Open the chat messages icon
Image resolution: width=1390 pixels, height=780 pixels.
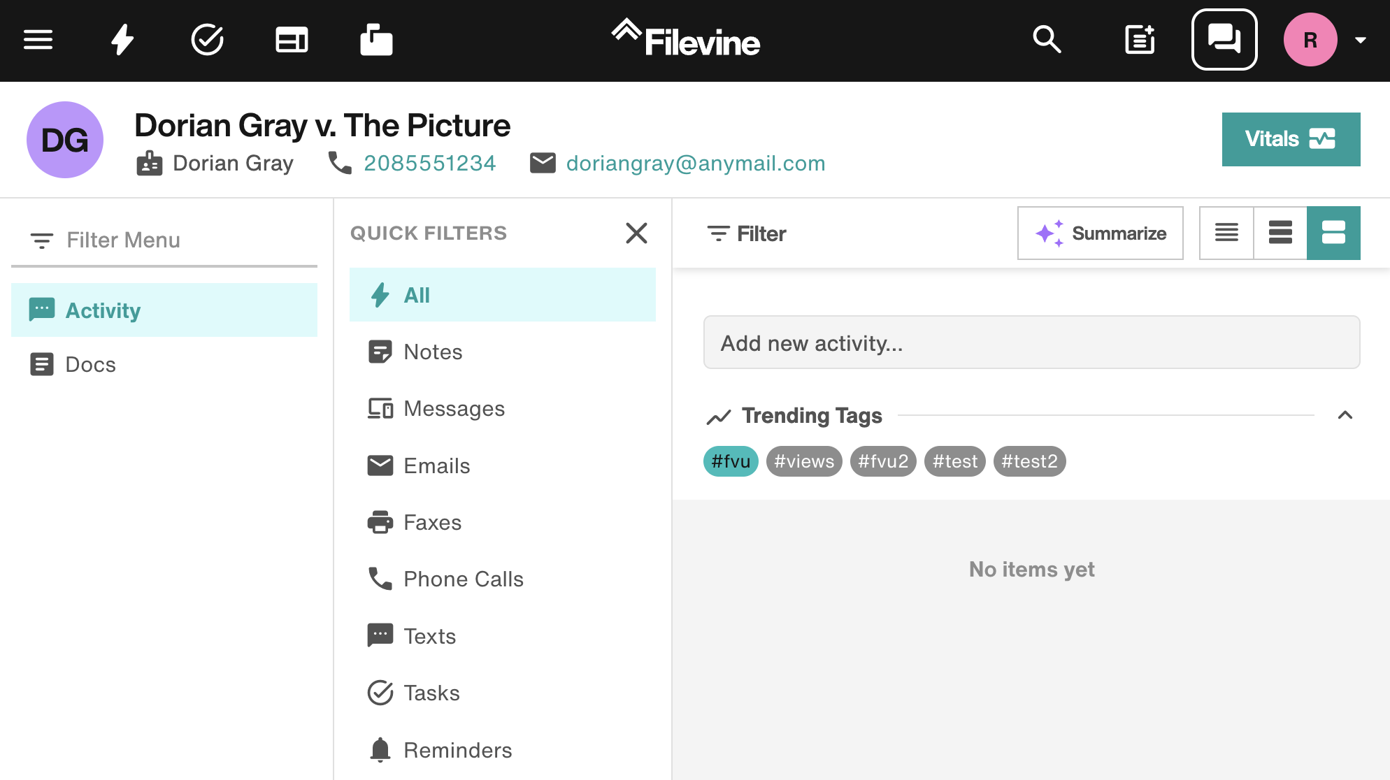1224,40
